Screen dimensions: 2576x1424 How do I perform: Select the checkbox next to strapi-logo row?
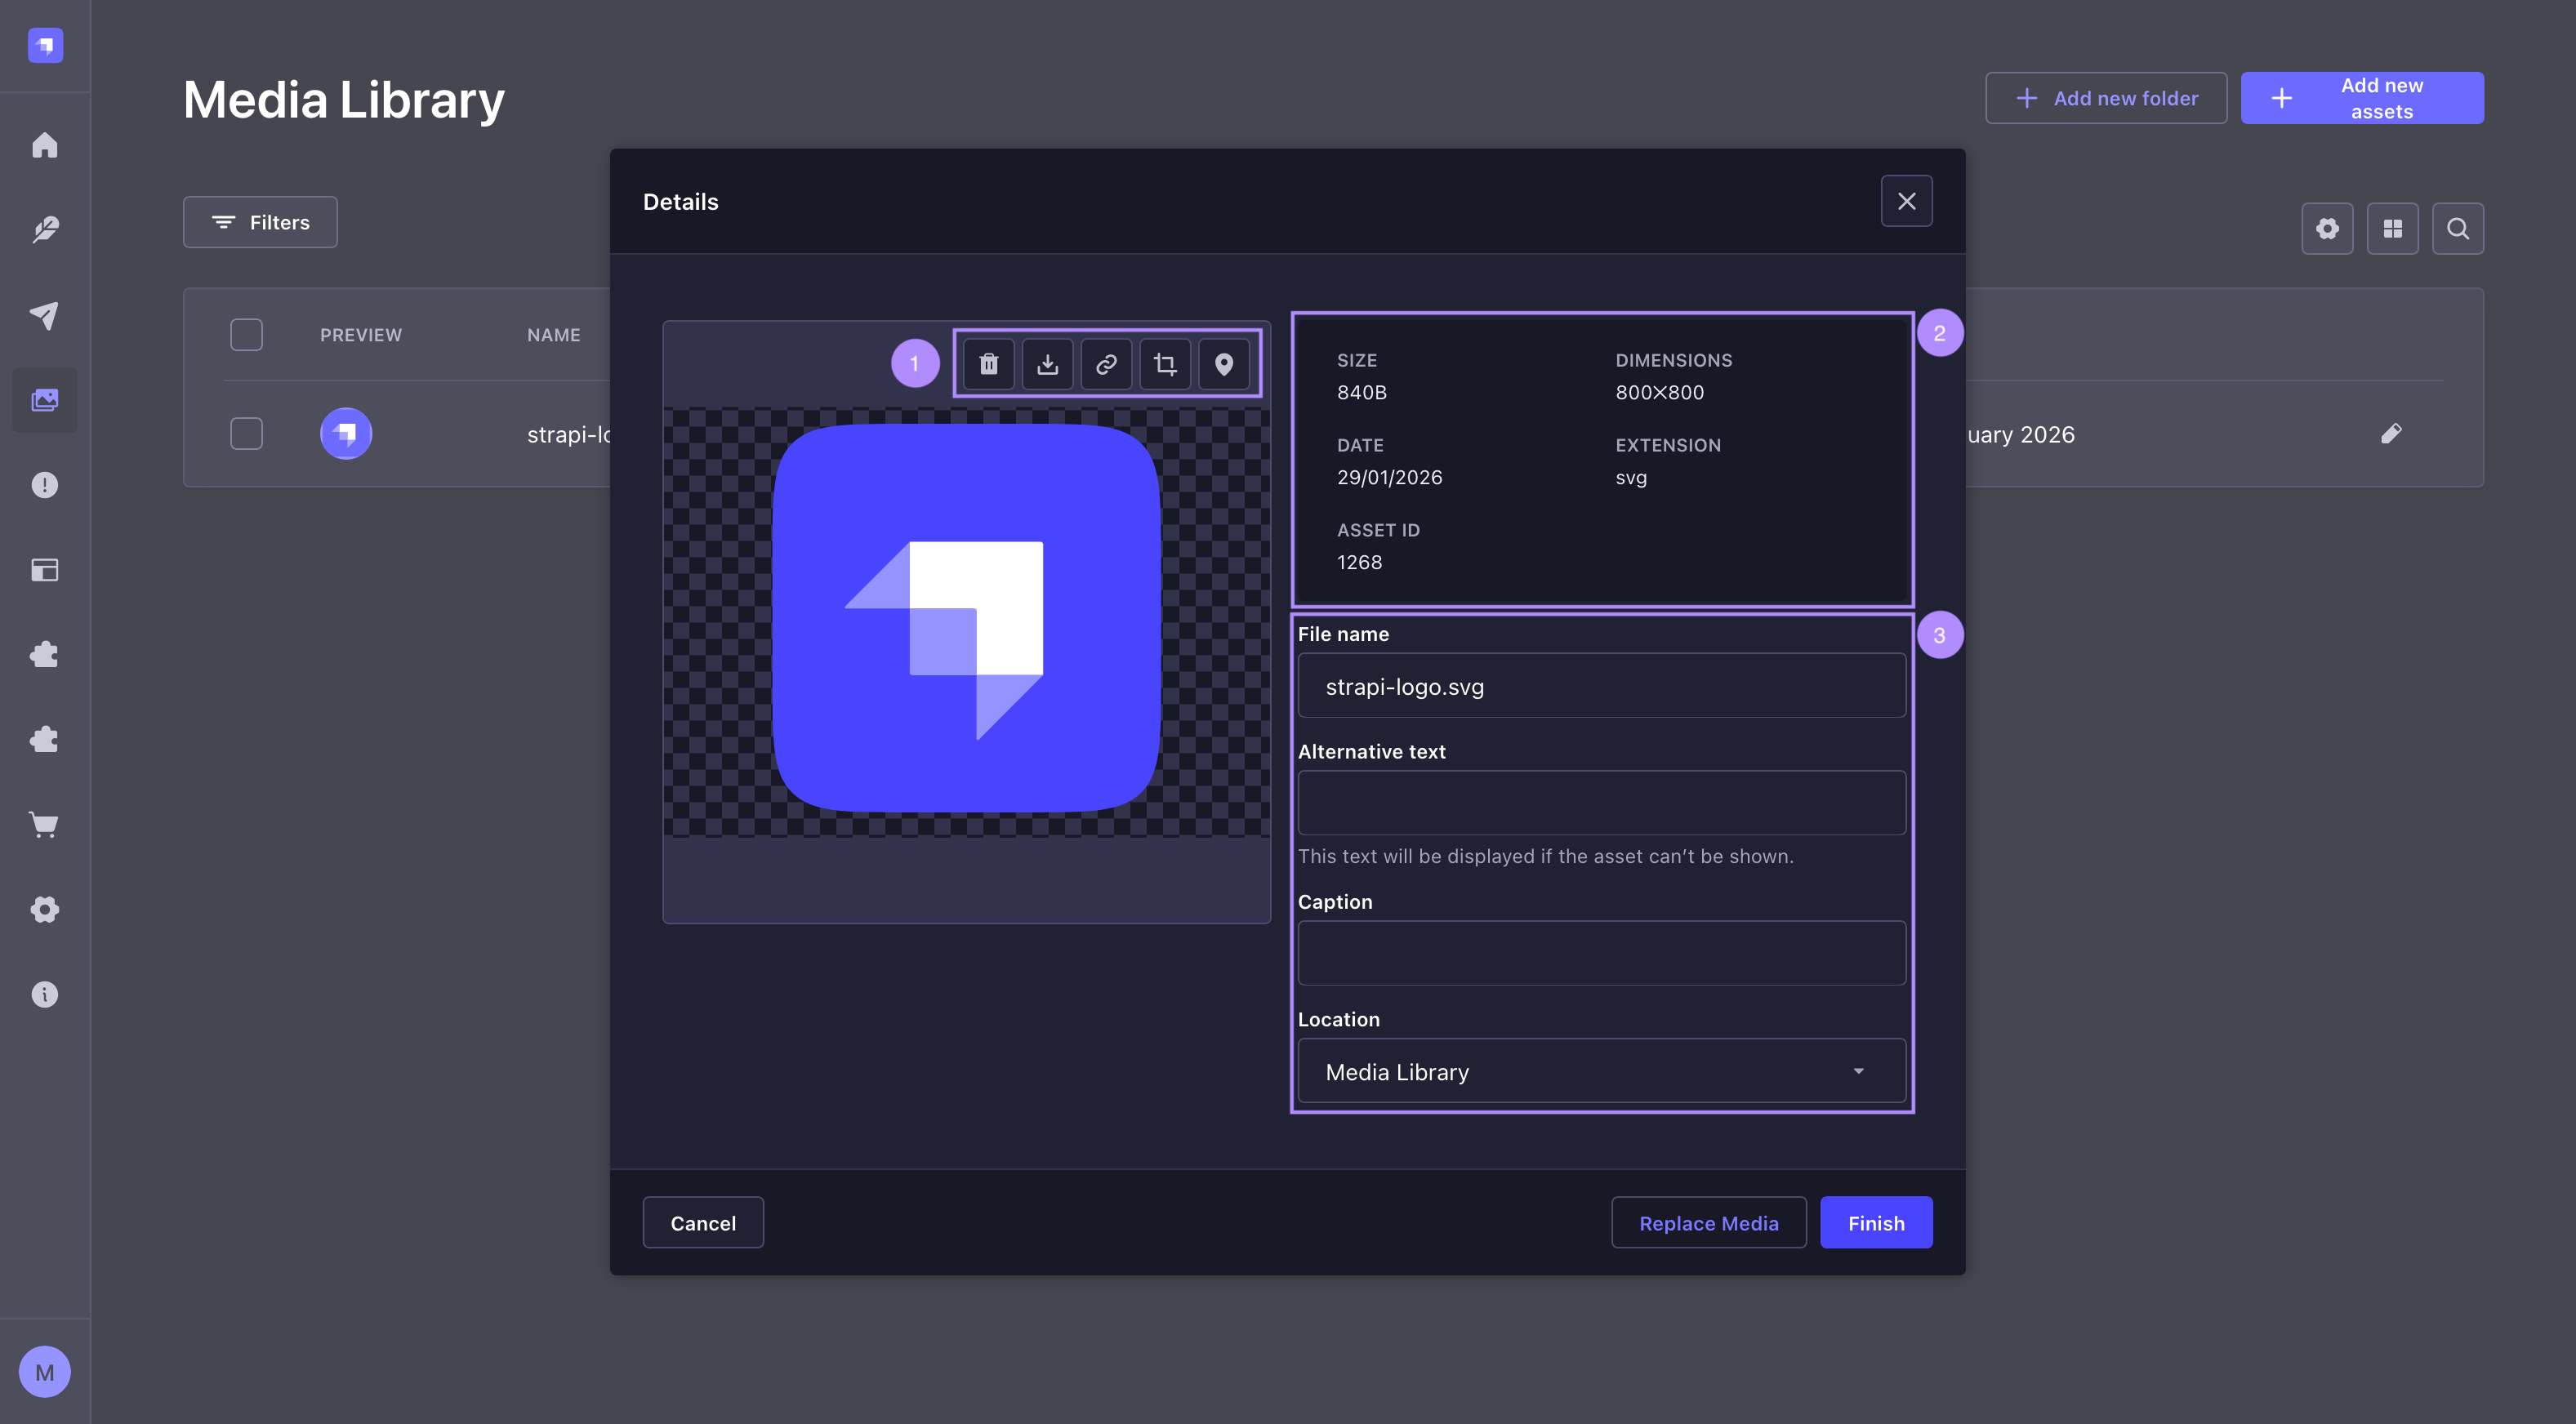coord(246,433)
